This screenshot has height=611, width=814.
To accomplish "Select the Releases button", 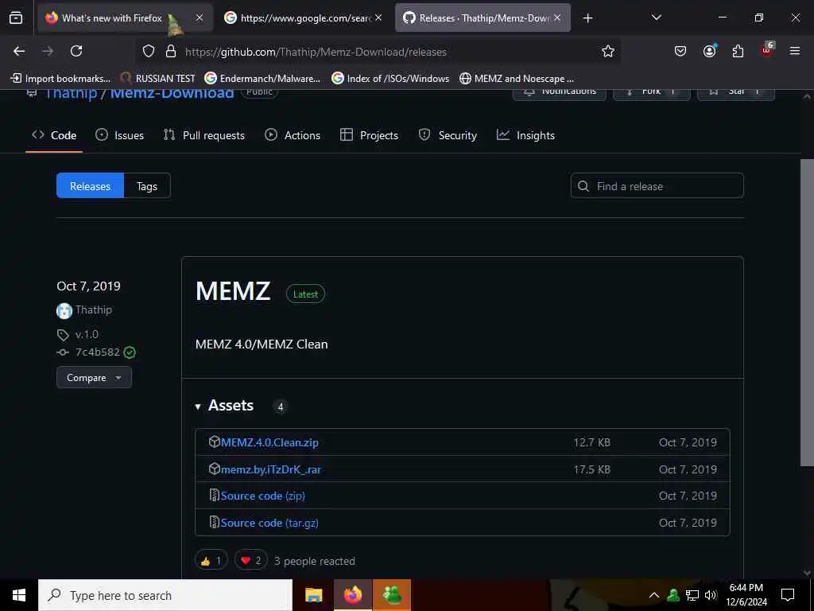I will 90,186.
